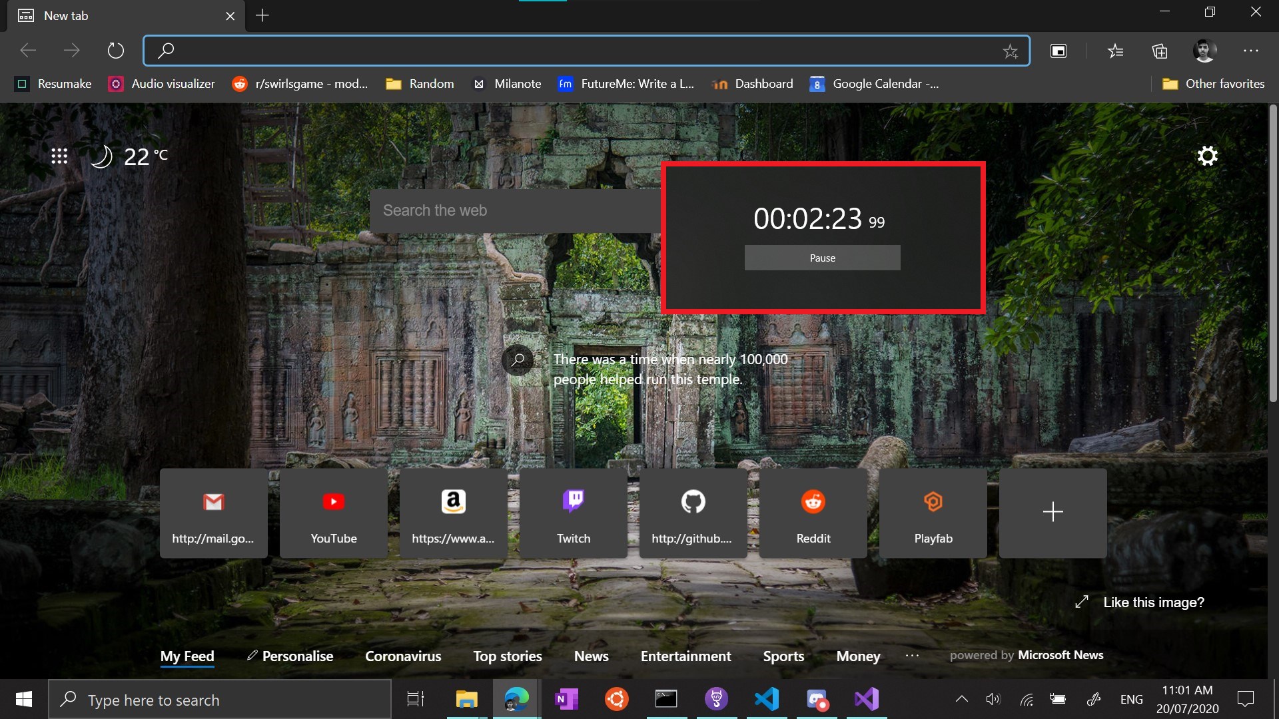Open the Twitch quick link tile

[573, 513]
